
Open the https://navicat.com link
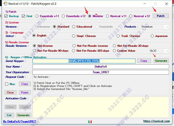(x=157, y=121)
